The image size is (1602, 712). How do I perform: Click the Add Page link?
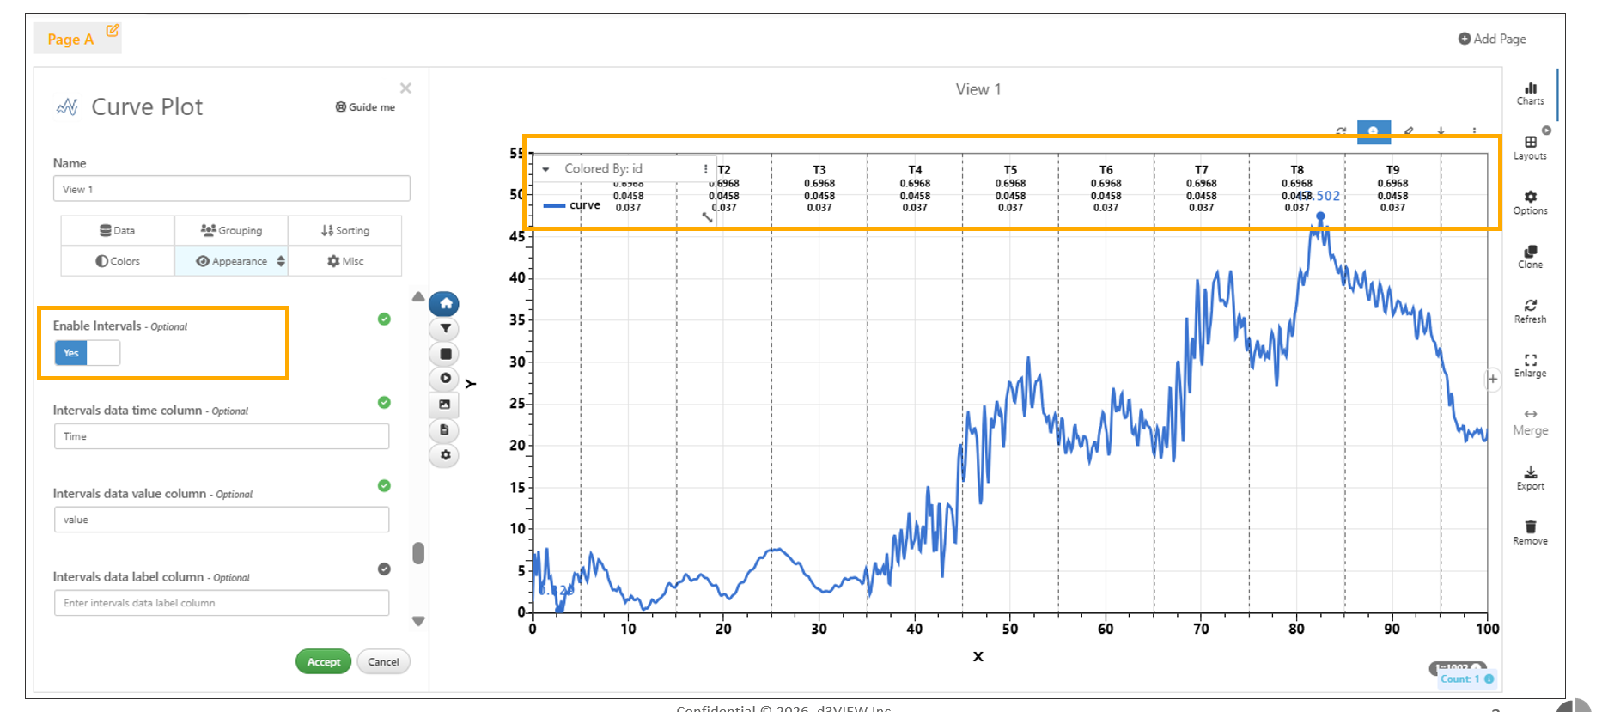click(x=1492, y=39)
